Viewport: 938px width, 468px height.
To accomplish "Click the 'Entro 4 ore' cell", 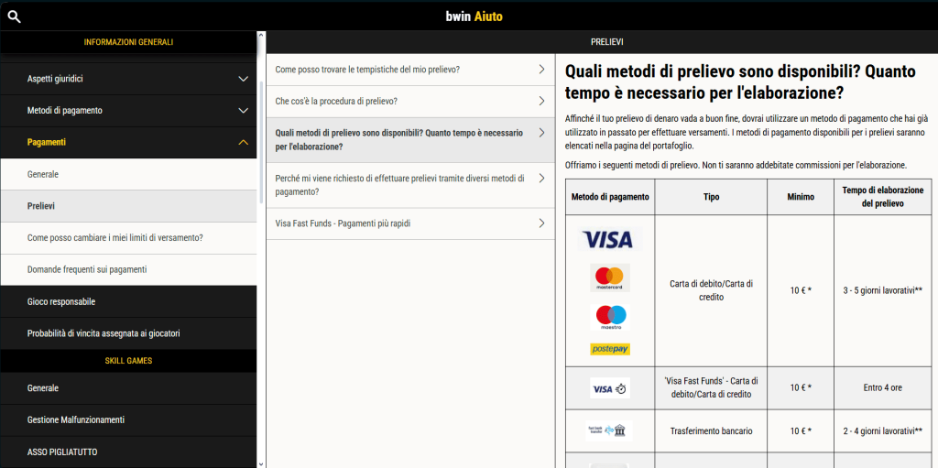I will [882, 387].
